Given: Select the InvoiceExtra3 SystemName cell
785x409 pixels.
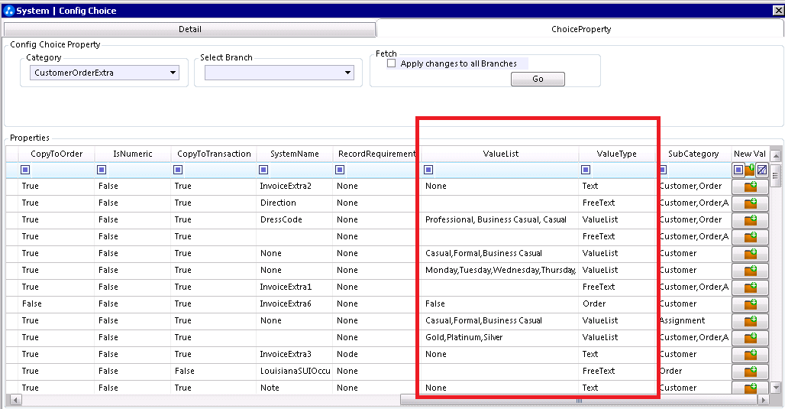Looking at the screenshot, I should (x=295, y=355).
